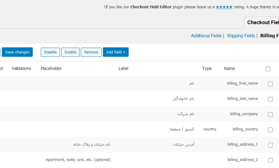Check the billing_first_name row checkbox

point(270,84)
